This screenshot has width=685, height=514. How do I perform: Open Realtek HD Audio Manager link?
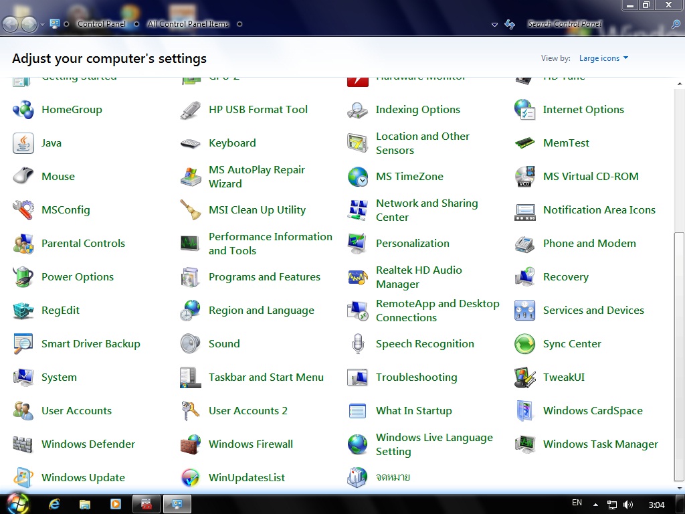coord(419,276)
